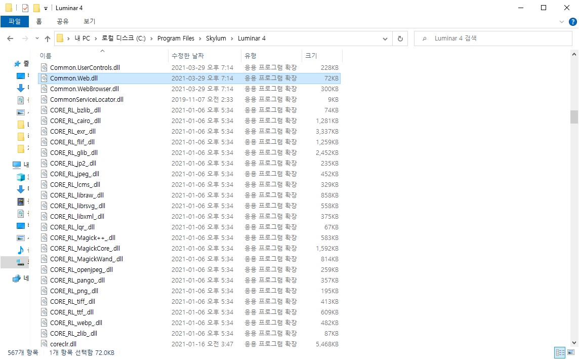Sort by the 수정한 날짜 column header
This screenshot has width=579, height=359.
pos(205,56)
